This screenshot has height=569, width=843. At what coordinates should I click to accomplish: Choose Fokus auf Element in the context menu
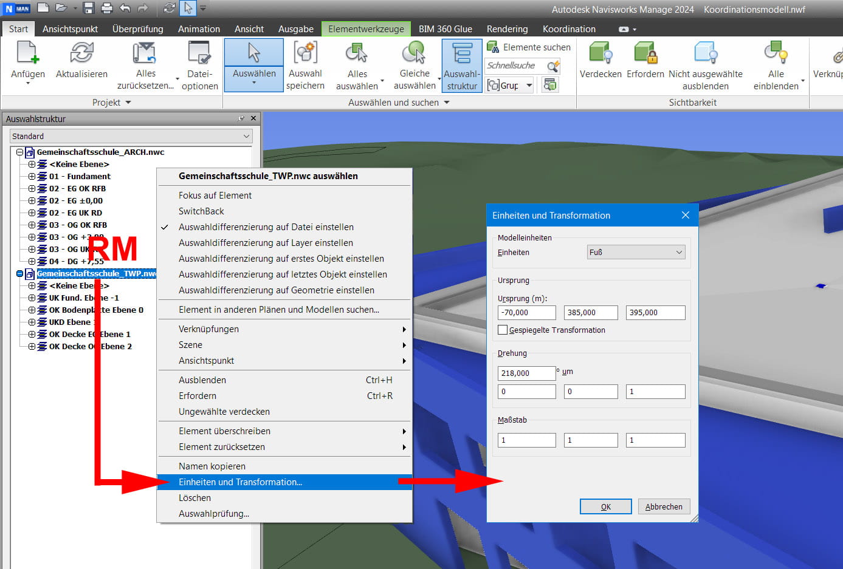click(x=284, y=196)
